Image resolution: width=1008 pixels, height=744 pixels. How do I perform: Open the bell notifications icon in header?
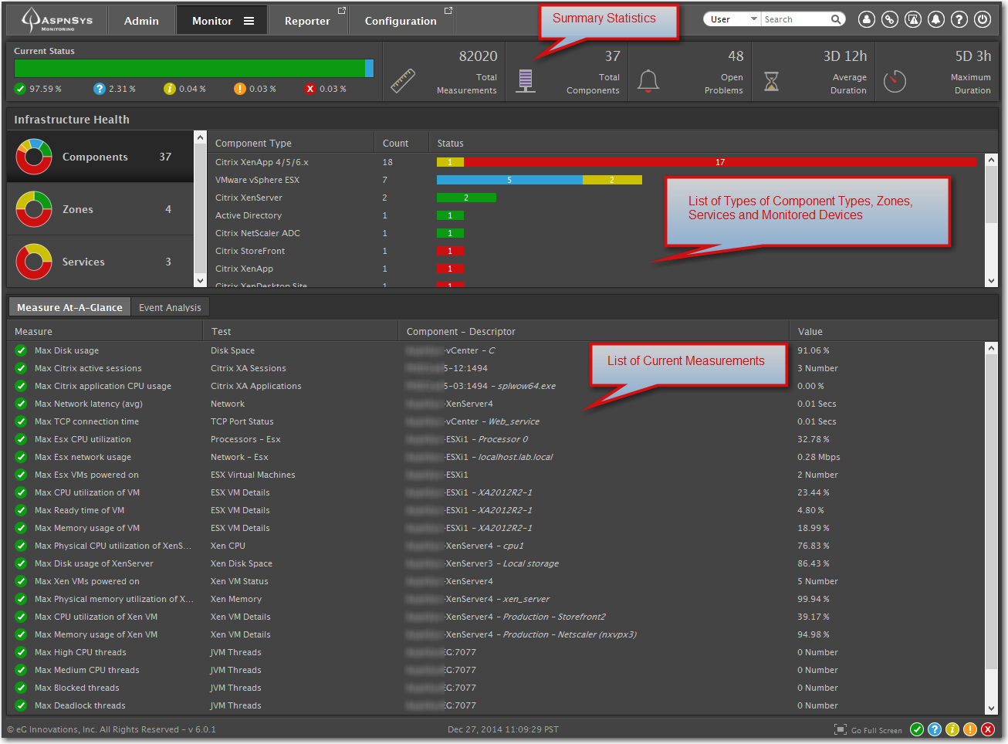tap(936, 19)
